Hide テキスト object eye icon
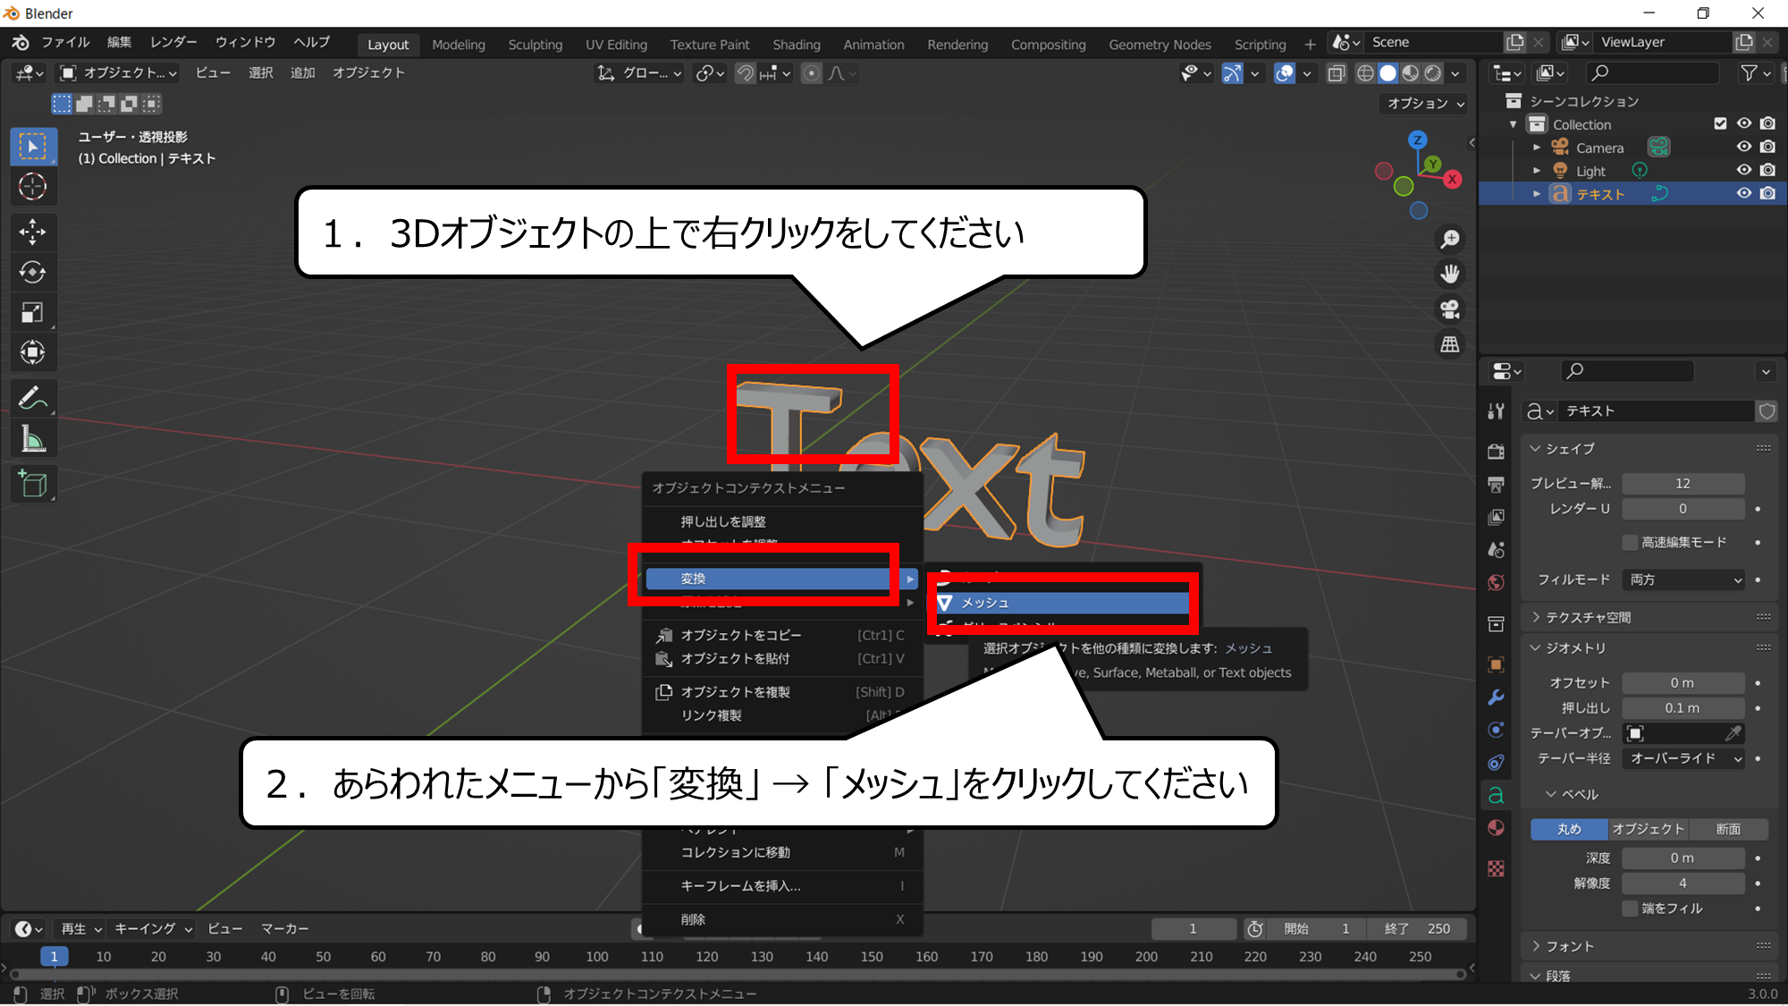1788x1006 pixels. 1743,193
